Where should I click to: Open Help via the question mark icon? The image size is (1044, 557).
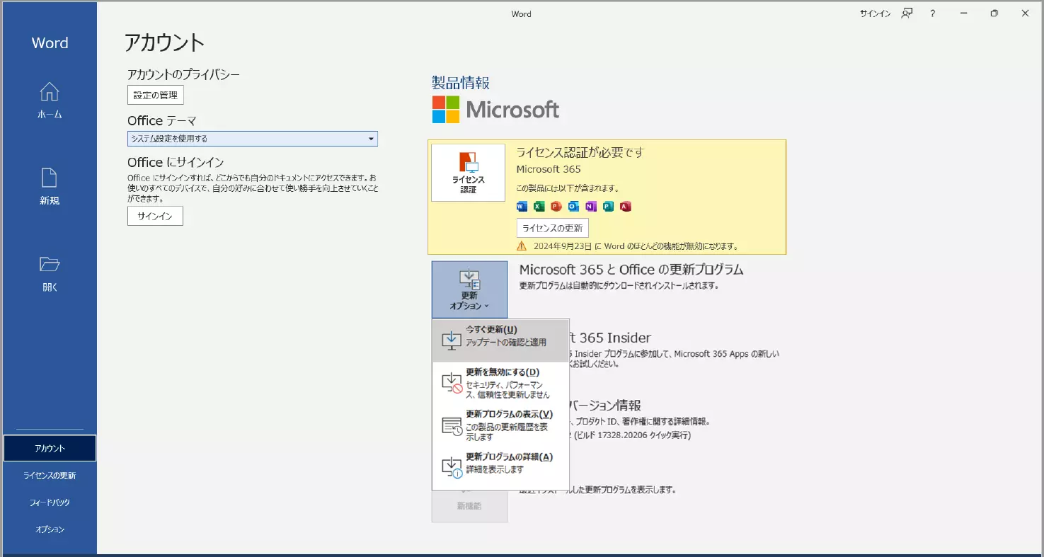tap(931, 13)
